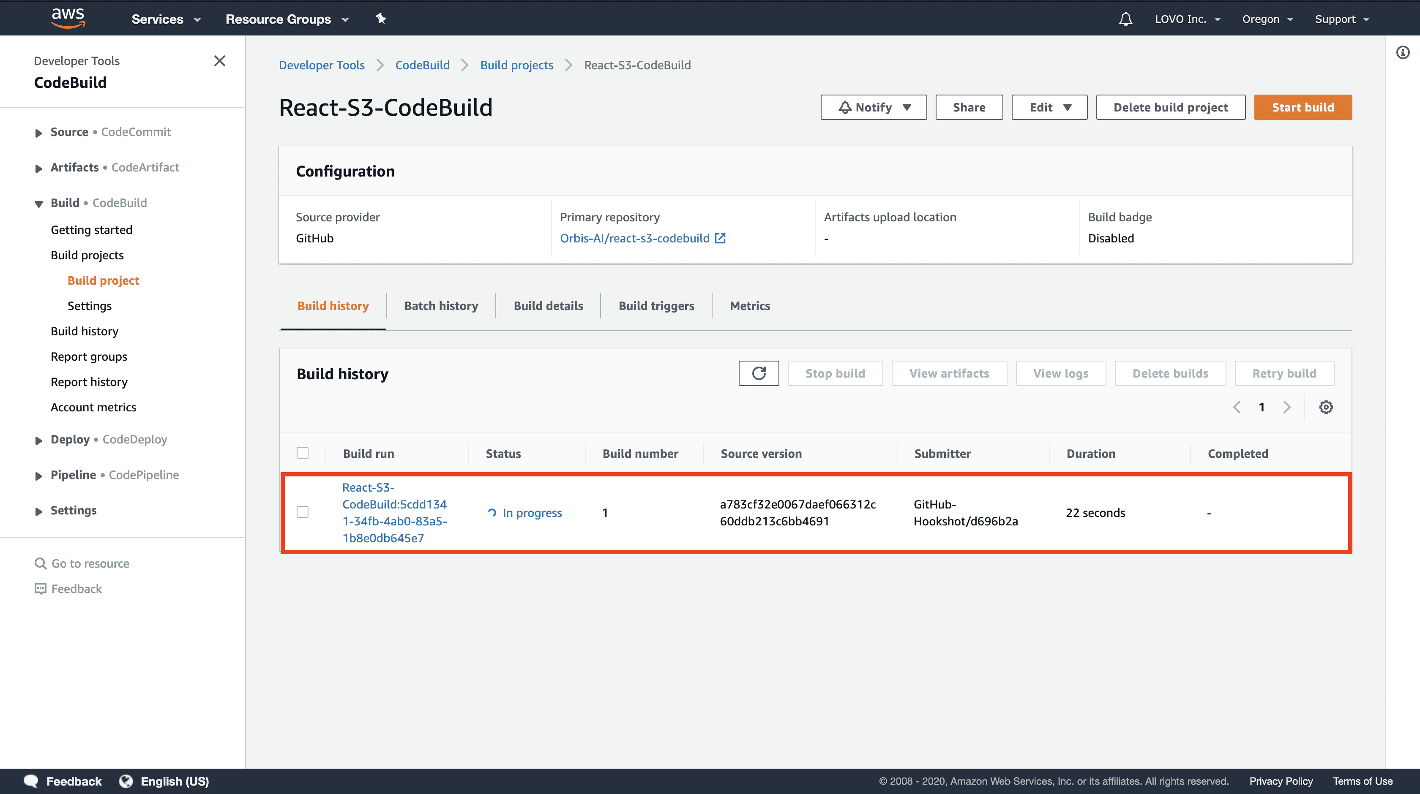Open Settings under Build project
The height and width of the screenshot is (794, 1420).
tap(89, 305)
